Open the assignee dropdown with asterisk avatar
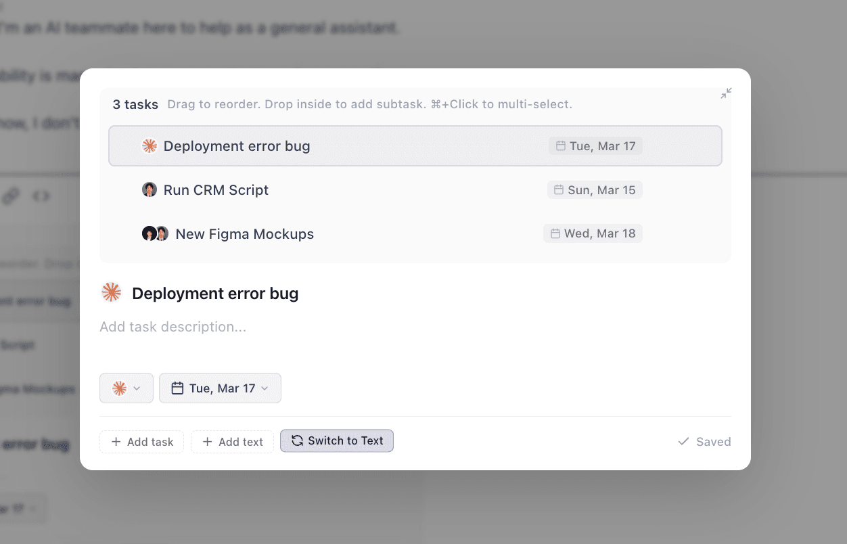 click(x=127, y=388)
